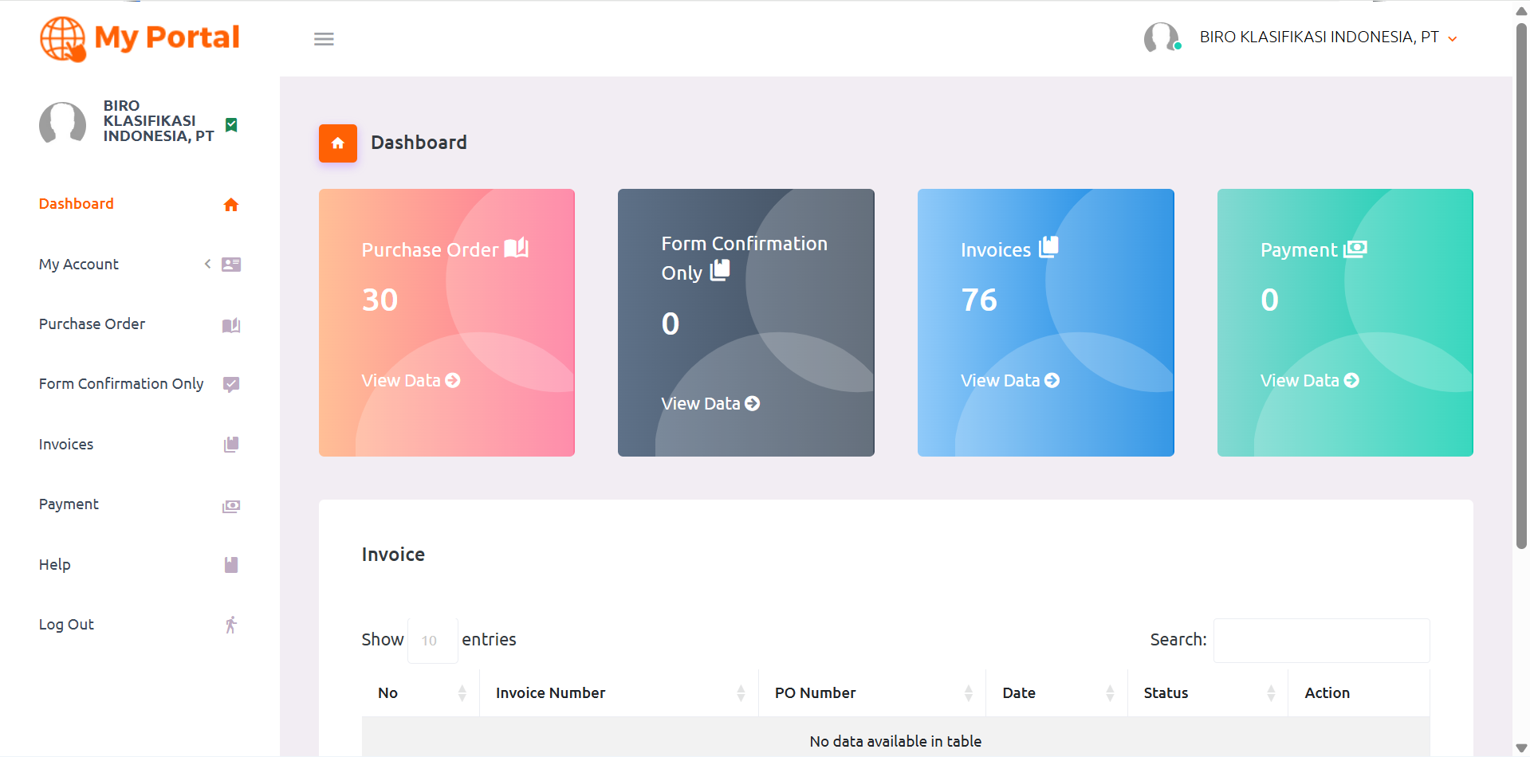Click the scrollbar down arrow

[1521, 748]
